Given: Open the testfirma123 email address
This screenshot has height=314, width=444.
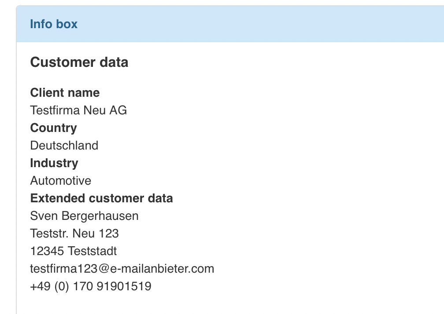Looking at the screenshot, I should 122,269.
